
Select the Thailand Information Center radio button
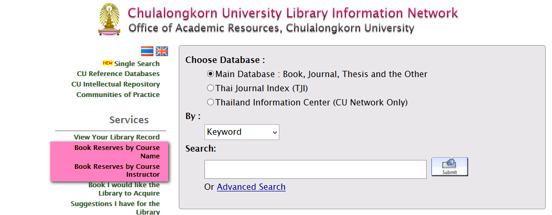point(211,102)
